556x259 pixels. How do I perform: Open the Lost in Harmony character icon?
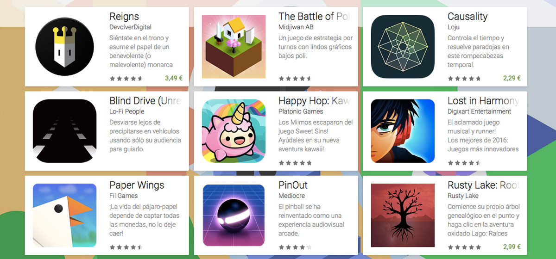(x=403, y=131)
